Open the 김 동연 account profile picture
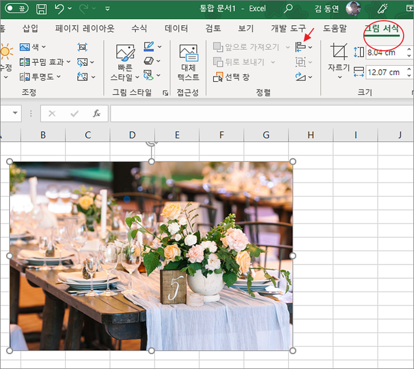 [x=353, y=8]
